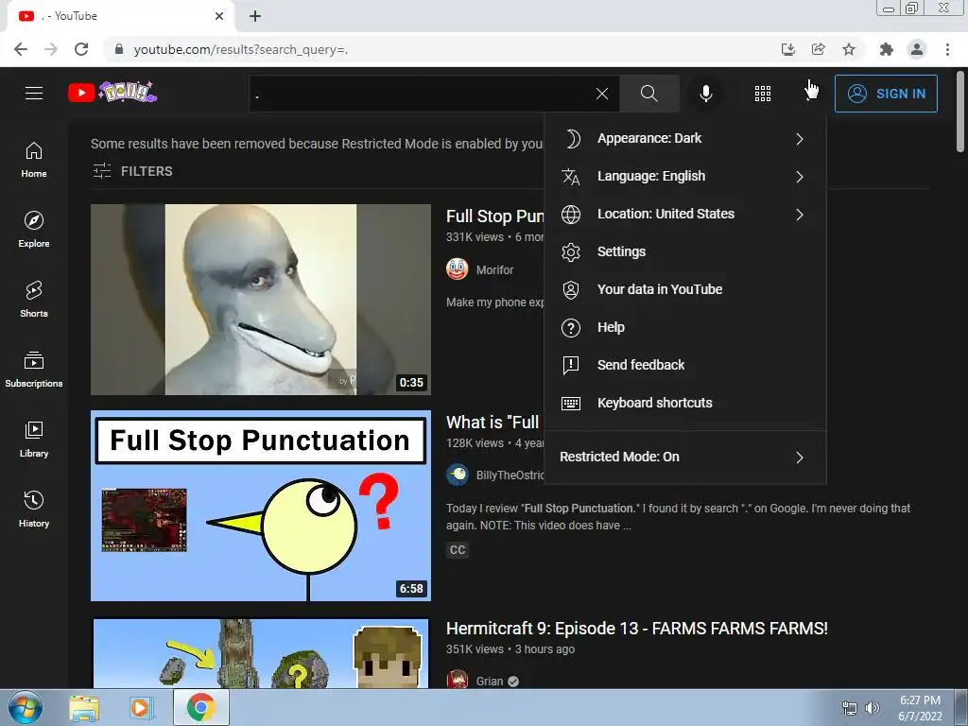Open Windows Explorer from taskbar
Viewport: 968px width, 726px height.
[84, 707]
